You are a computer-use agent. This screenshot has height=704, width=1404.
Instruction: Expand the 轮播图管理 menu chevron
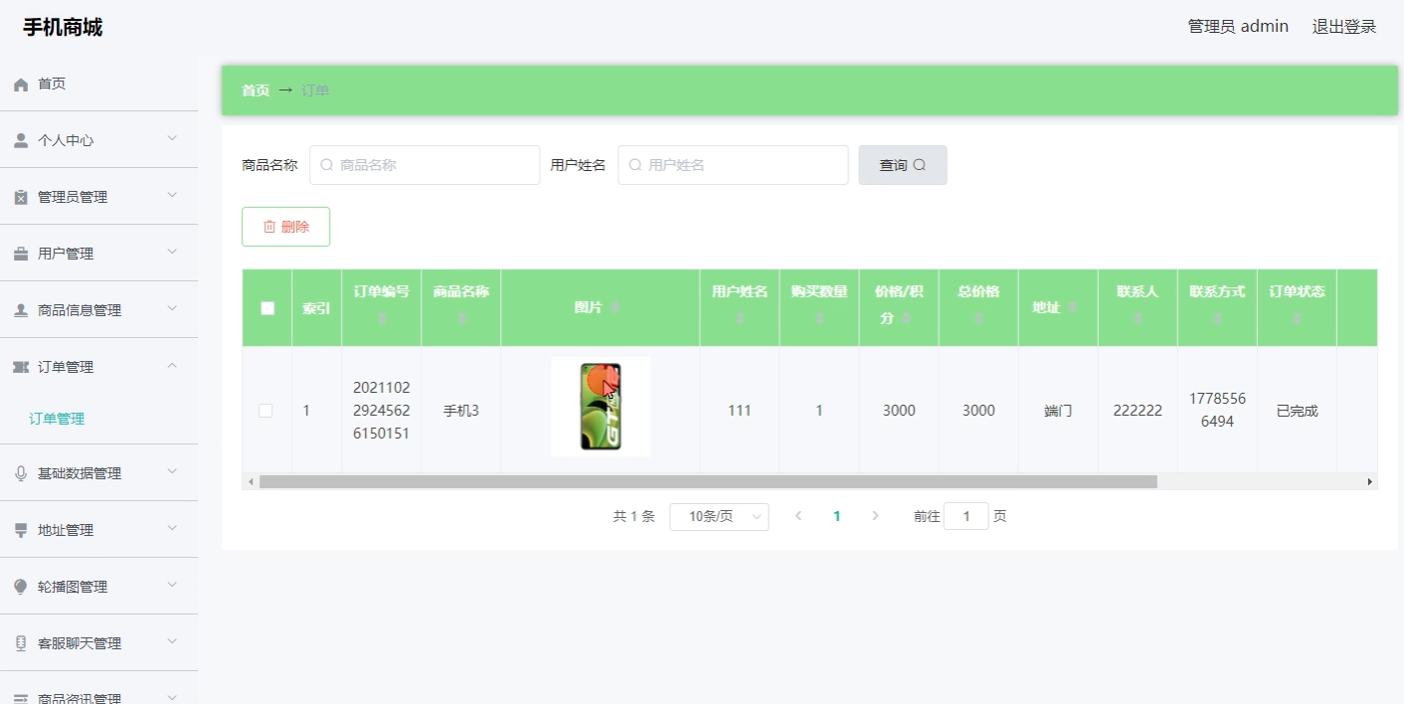(172, 586)
